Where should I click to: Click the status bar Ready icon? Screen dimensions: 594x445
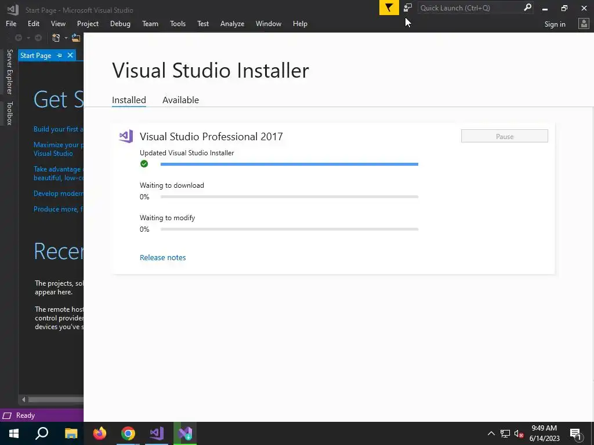[7, 415]
